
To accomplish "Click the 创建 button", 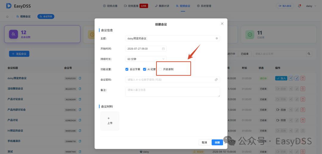I will pyautogui.click(x=217, y=142).
